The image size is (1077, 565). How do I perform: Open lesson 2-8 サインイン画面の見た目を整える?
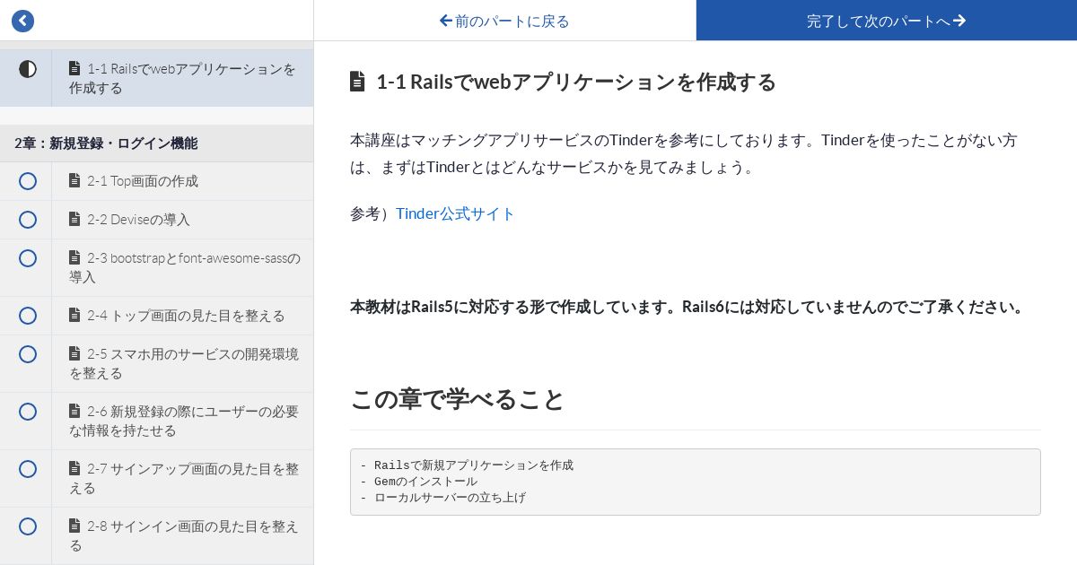(x=184, y=535)
